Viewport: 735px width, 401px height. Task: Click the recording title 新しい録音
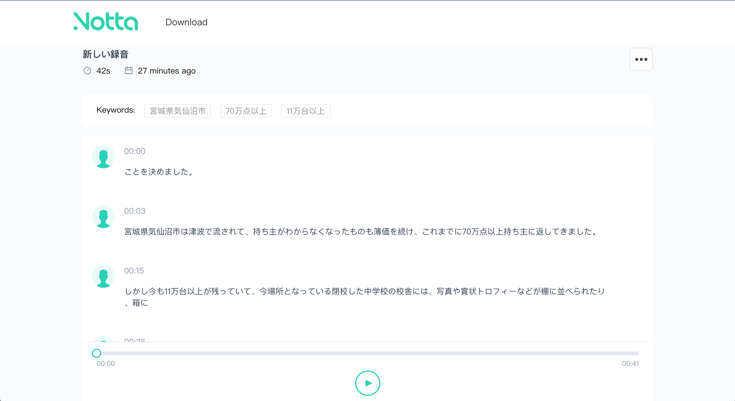tap(105, 54)
